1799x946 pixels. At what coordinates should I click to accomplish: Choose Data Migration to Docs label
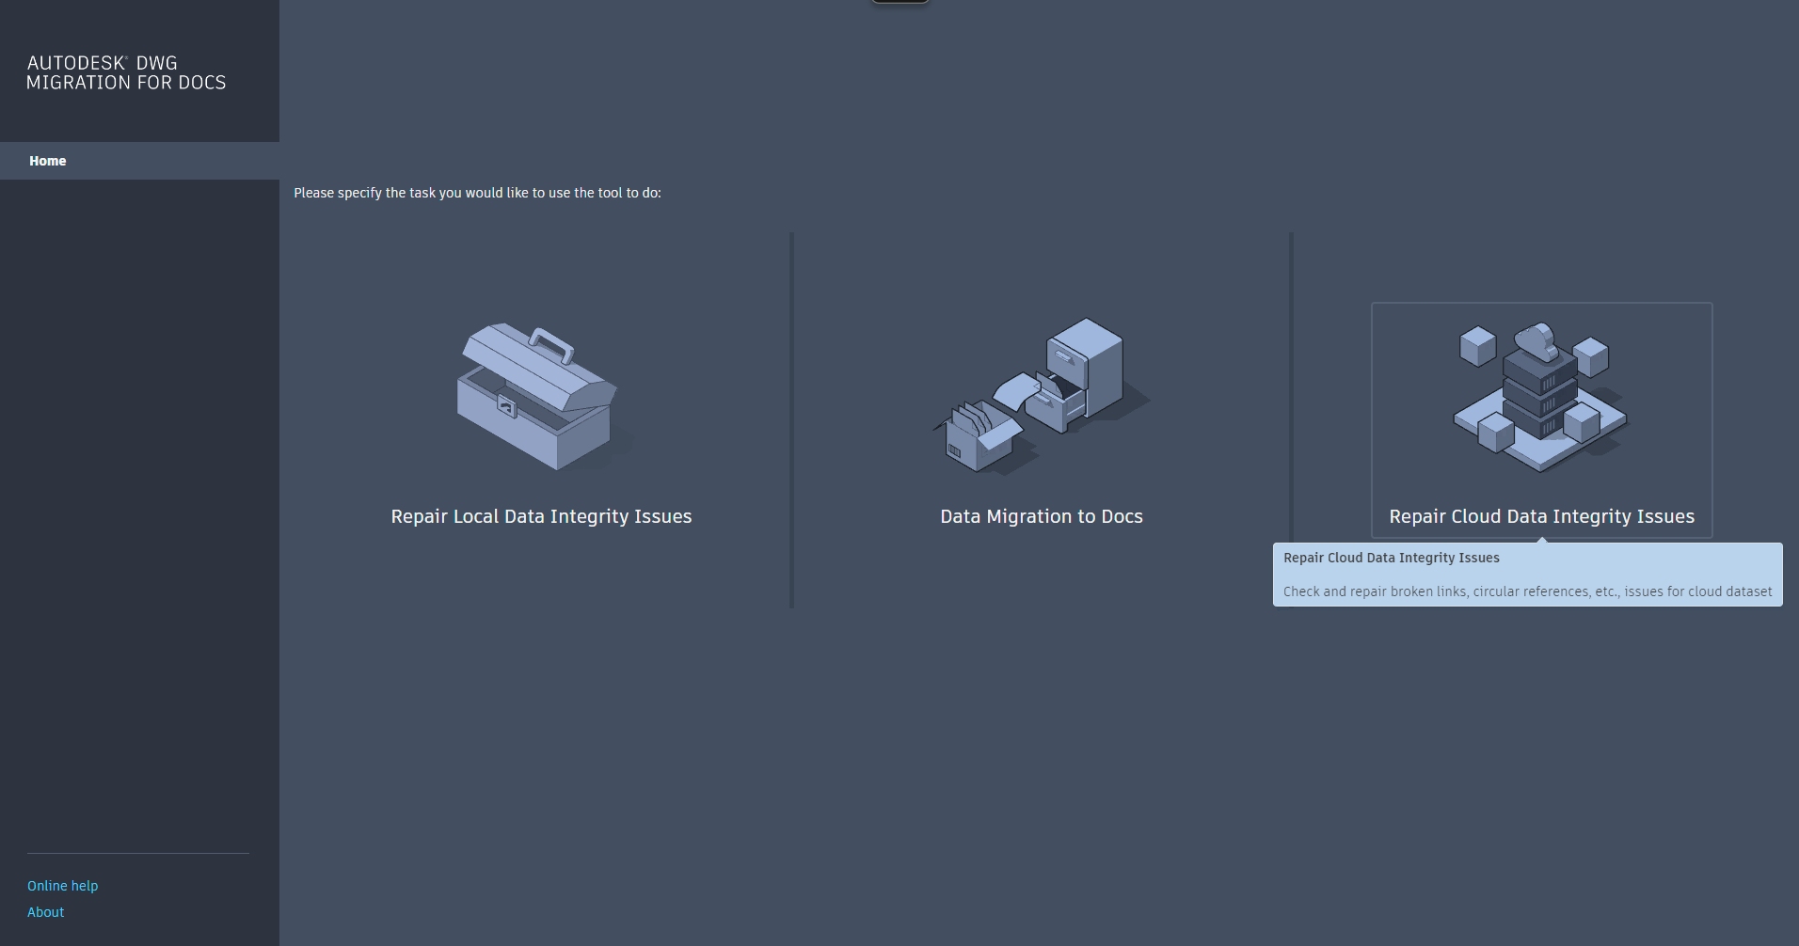[x=1042, y=516]
